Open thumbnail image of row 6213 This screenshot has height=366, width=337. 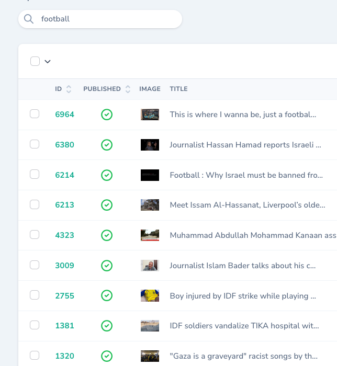point(150,205)
